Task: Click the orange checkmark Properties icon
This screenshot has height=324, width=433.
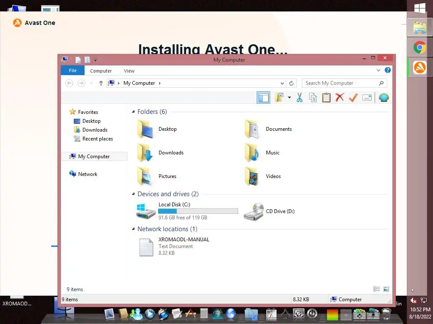Action: (x=353, y=97)
